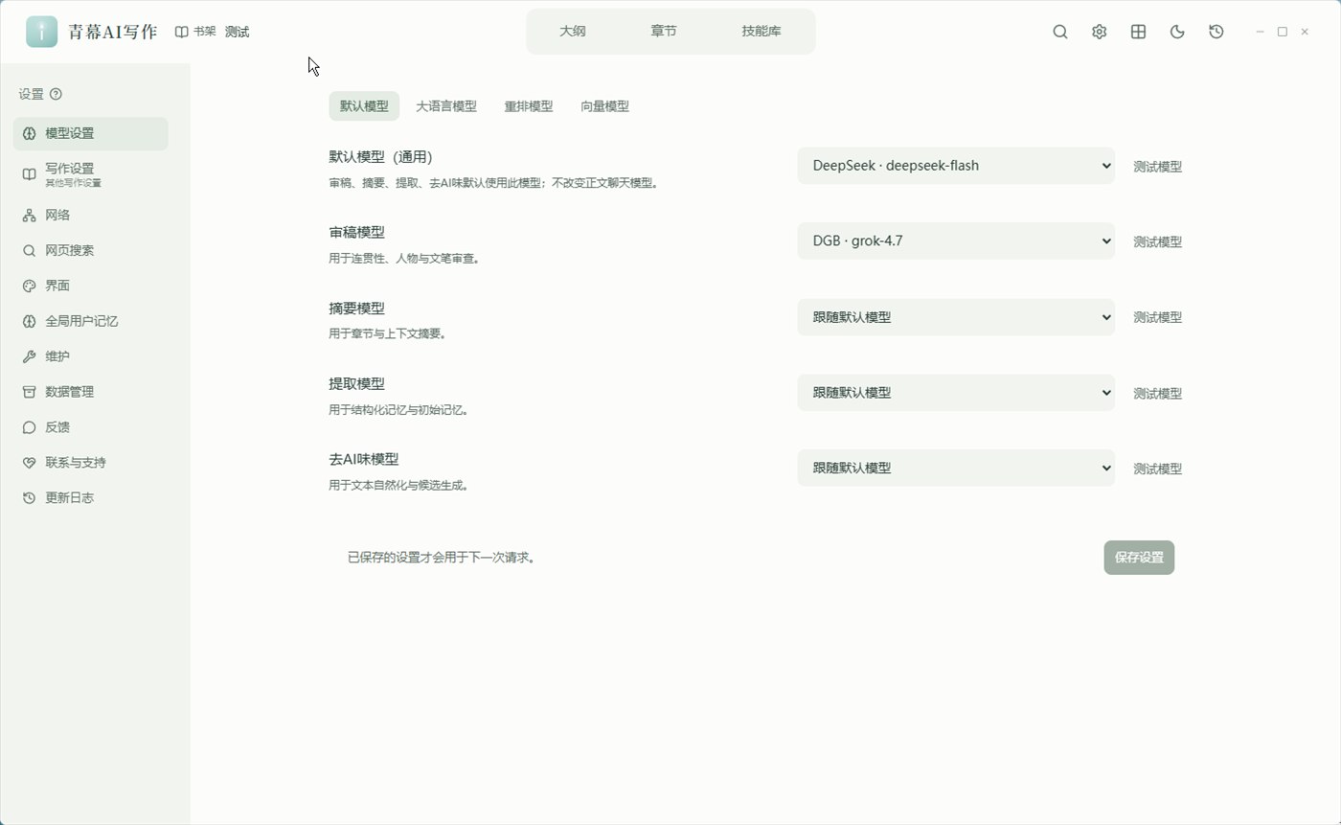Switch to the 重排模型 tab
Image resolution: width=1341 pixels, height=825 pixels.
[x=529, y=106]
